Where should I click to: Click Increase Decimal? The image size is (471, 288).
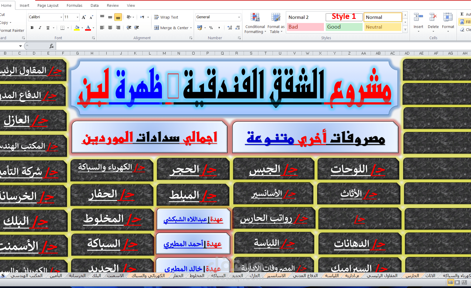(x=230, y=28)
